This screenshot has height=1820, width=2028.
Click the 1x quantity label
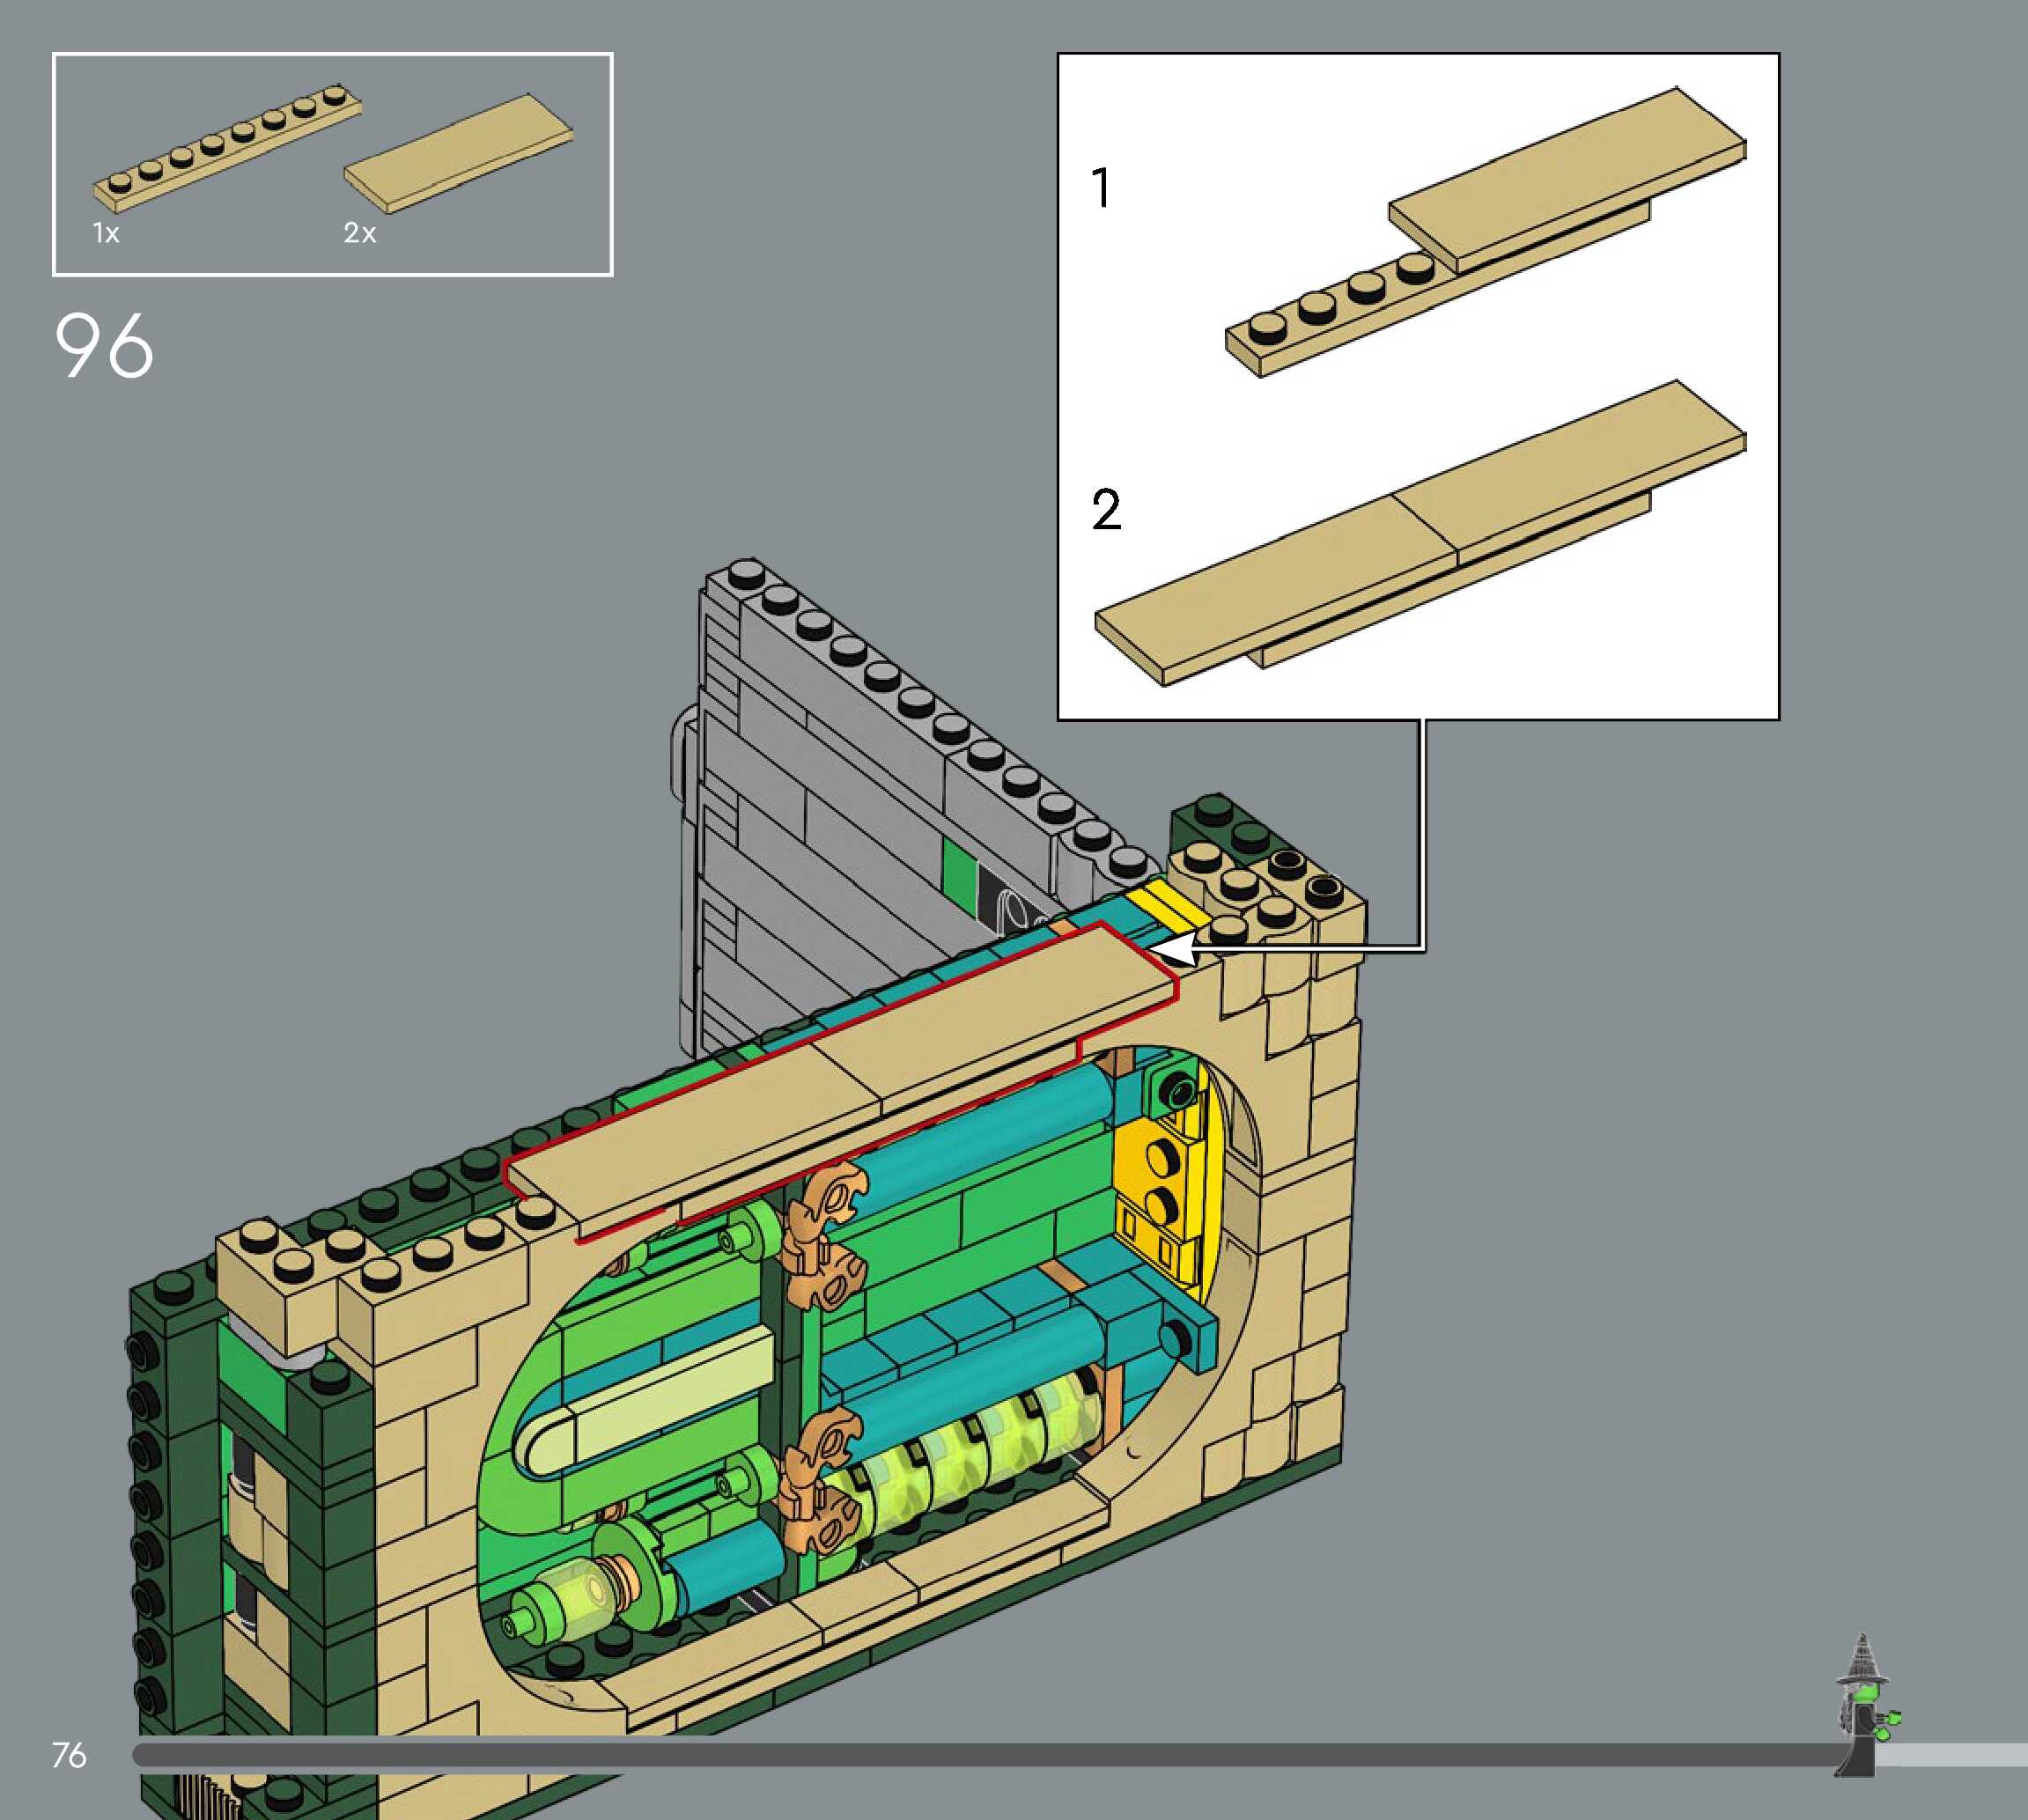(x=106, y=234)
